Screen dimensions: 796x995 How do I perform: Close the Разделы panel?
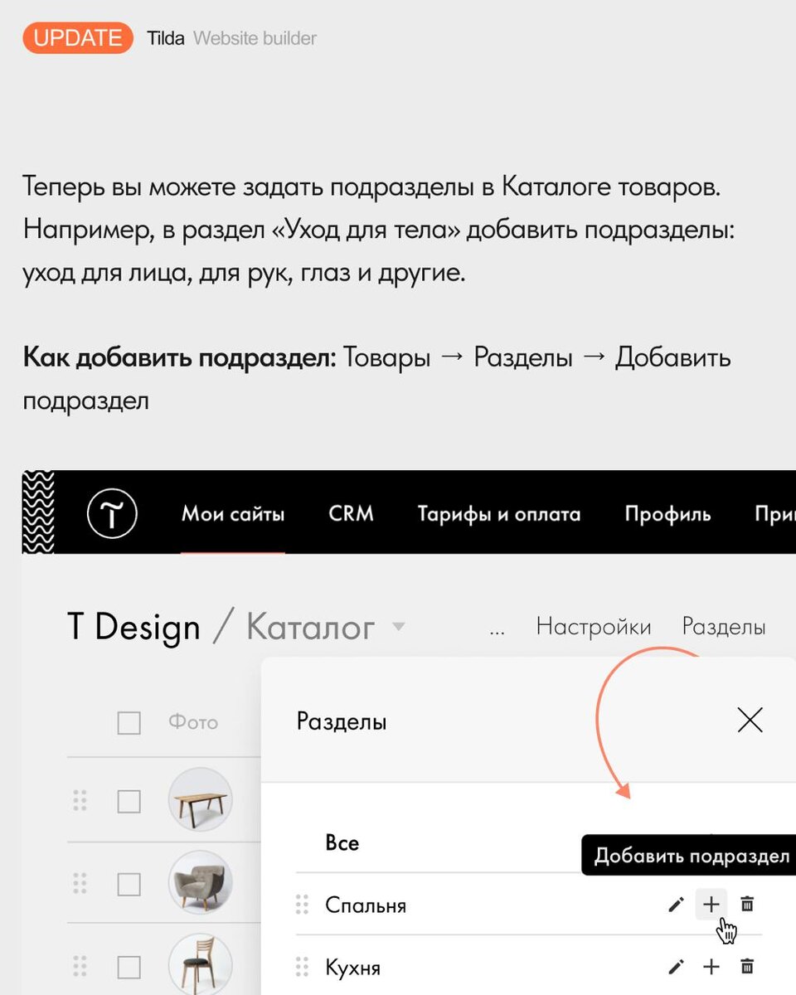click(x=750, y=721)
